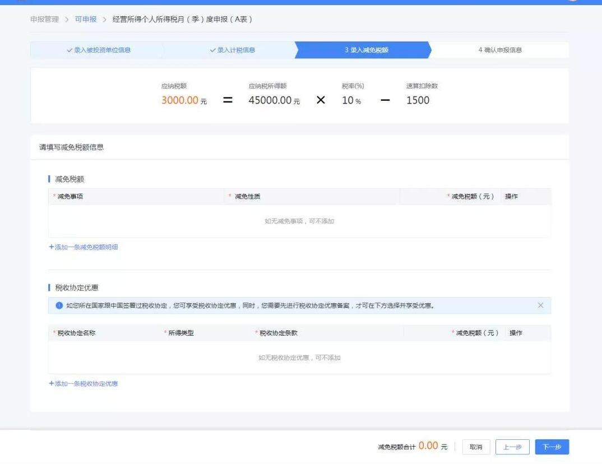Select current step 3 录入减免税额
The height and width of the screenshot is (464, 602).
(367, 50)
